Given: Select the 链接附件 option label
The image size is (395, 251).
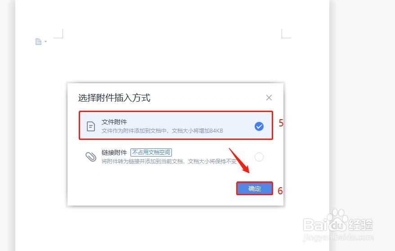Looking at the screenshot, I should tap(114, 152).
